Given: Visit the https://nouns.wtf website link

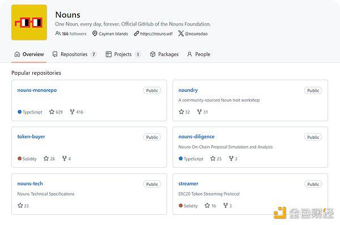Looking at the screenshot, I should (156, 33).
